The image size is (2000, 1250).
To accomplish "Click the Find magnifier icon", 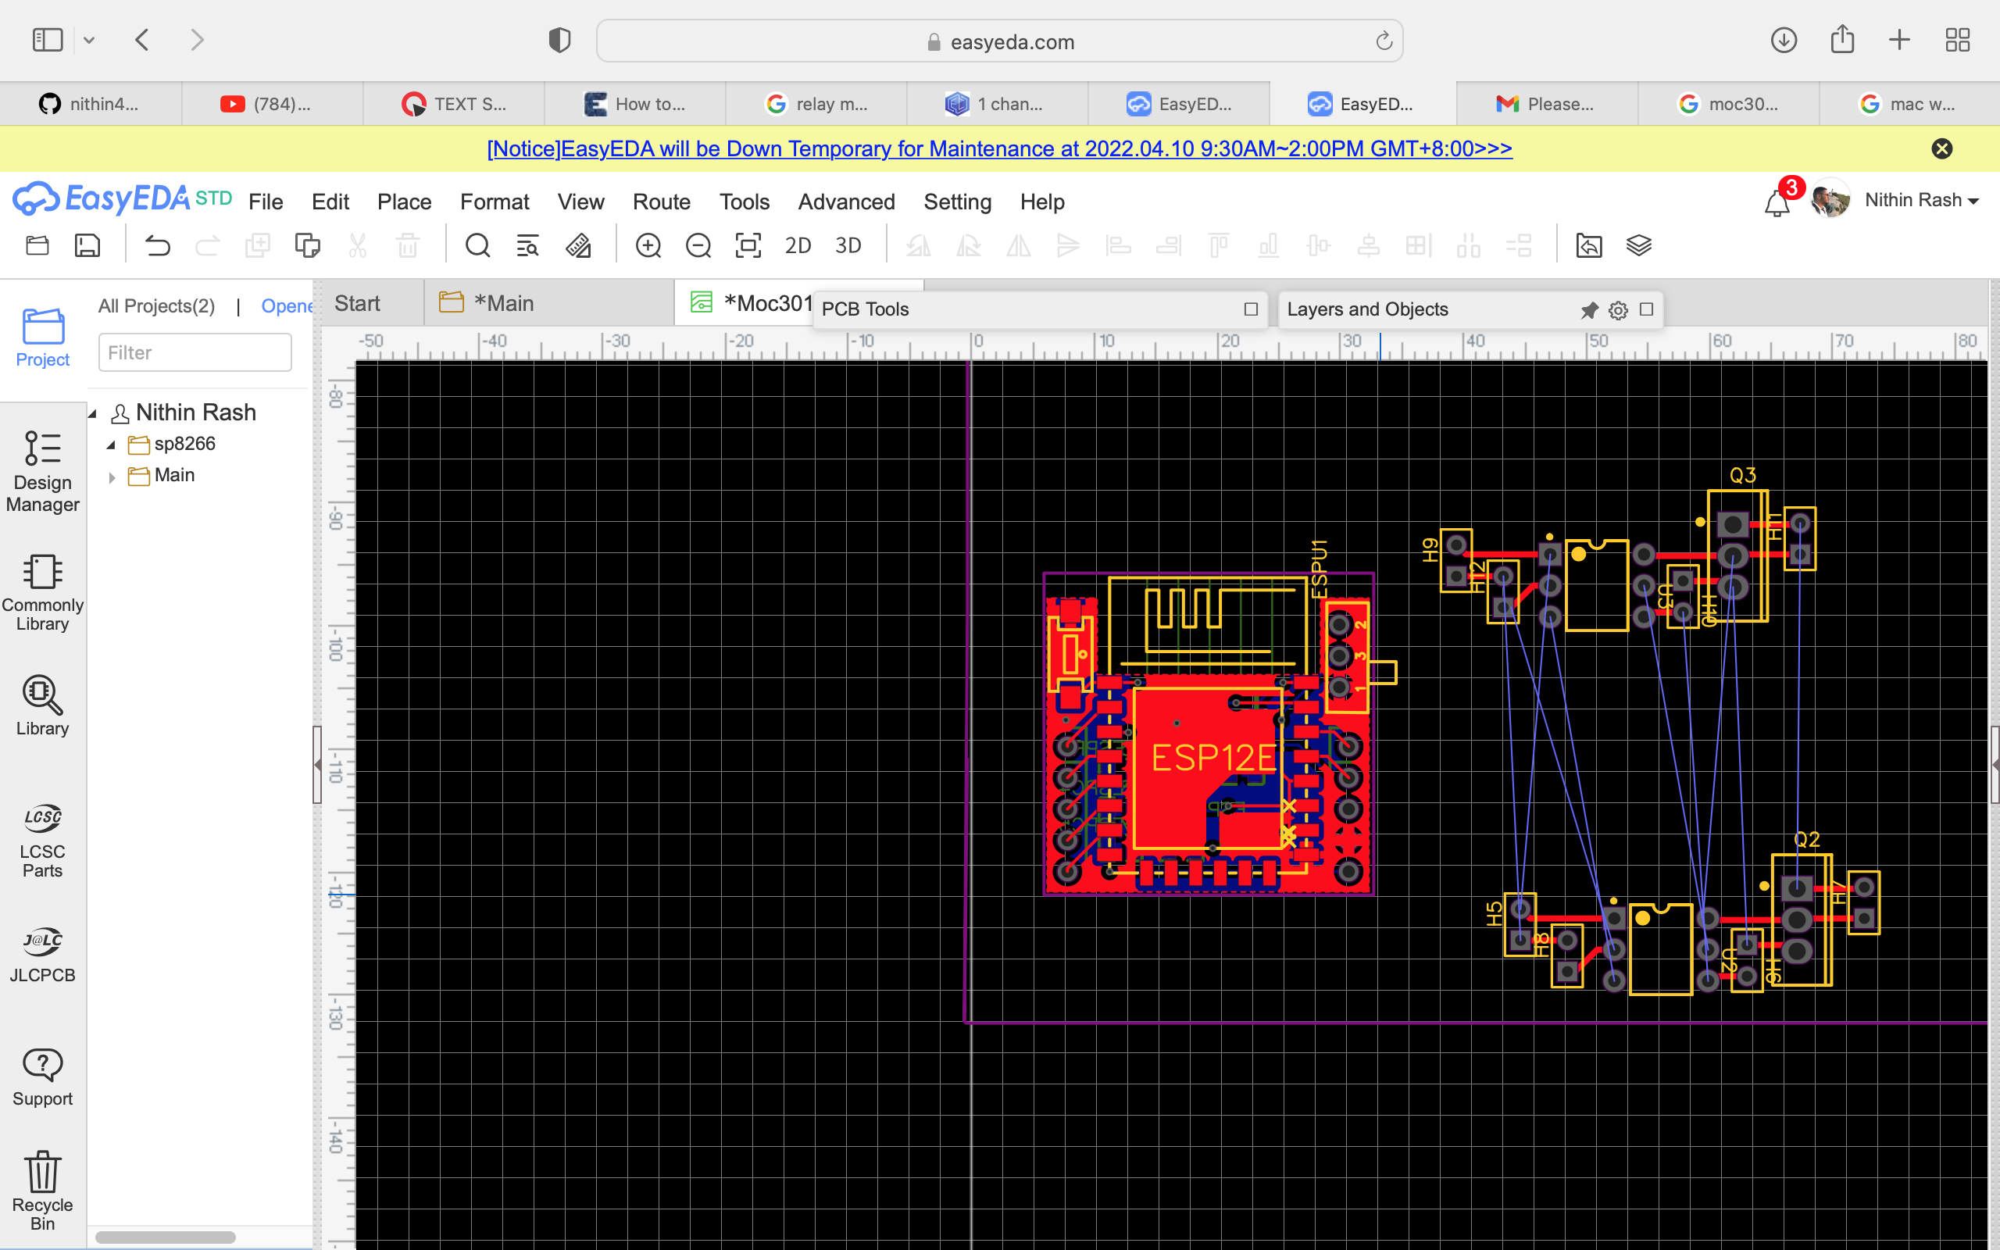I will click(x=477, y=245).
